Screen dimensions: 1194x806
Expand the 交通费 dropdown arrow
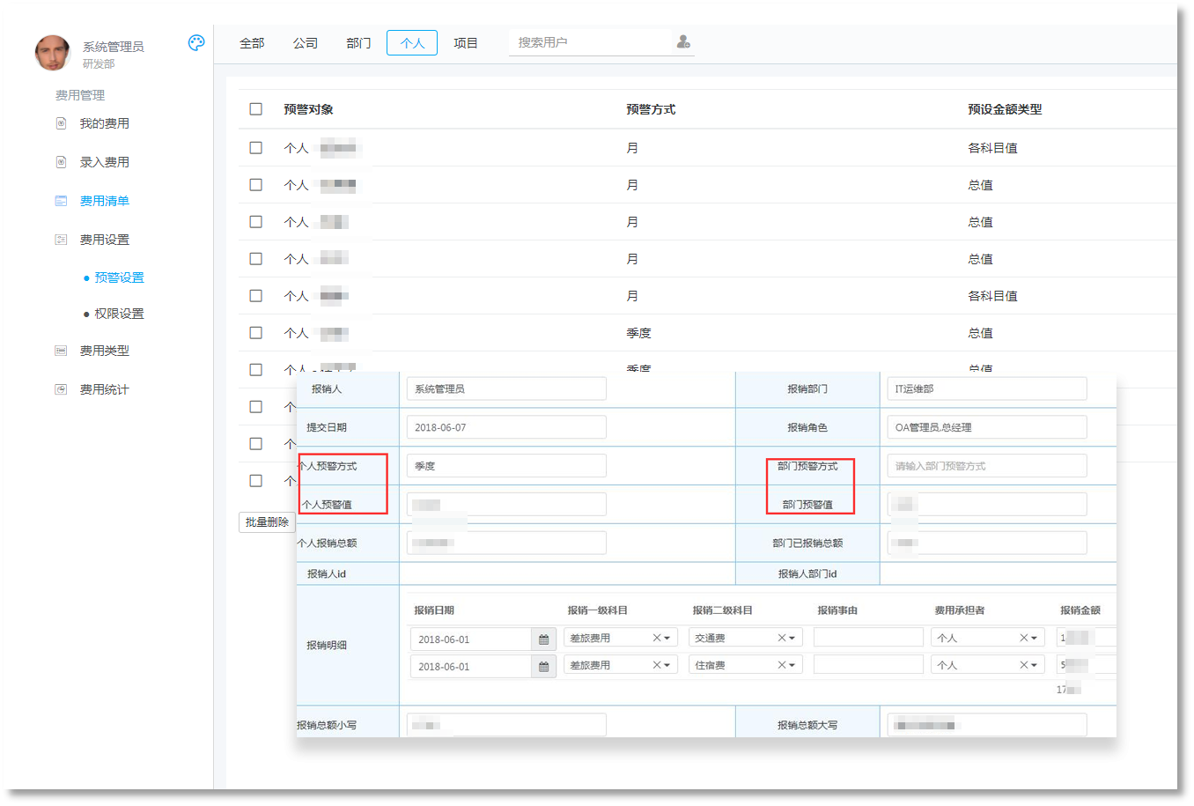pyautogui.click(x=792, y=639)
